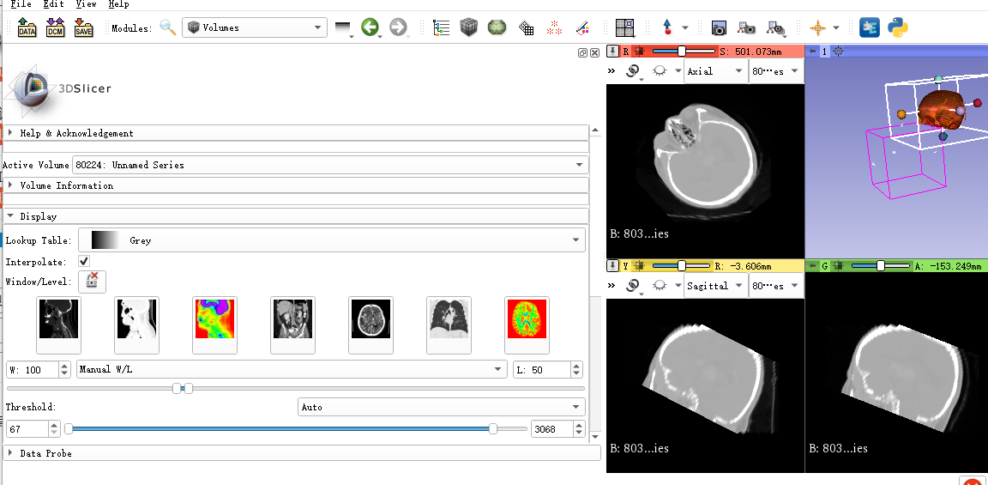Toggle slice visibility eye in Sagittal view

pyautogui.click(x=660, y=286)
